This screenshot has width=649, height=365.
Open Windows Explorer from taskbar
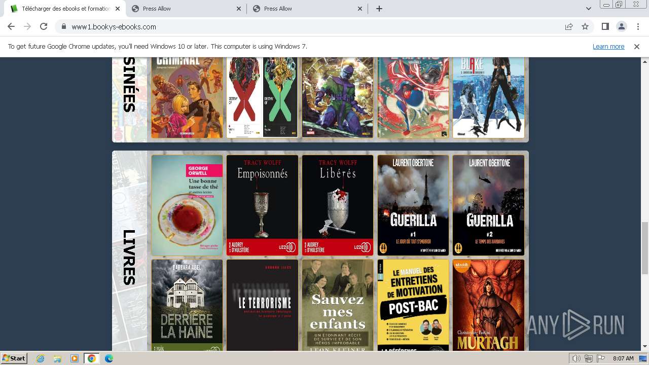[x=57, y=358]
